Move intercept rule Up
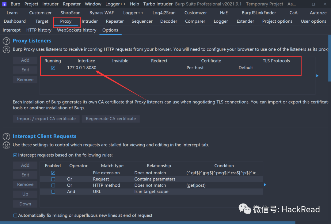The width and height of the screenshot is (331, 224). (25, 194)
